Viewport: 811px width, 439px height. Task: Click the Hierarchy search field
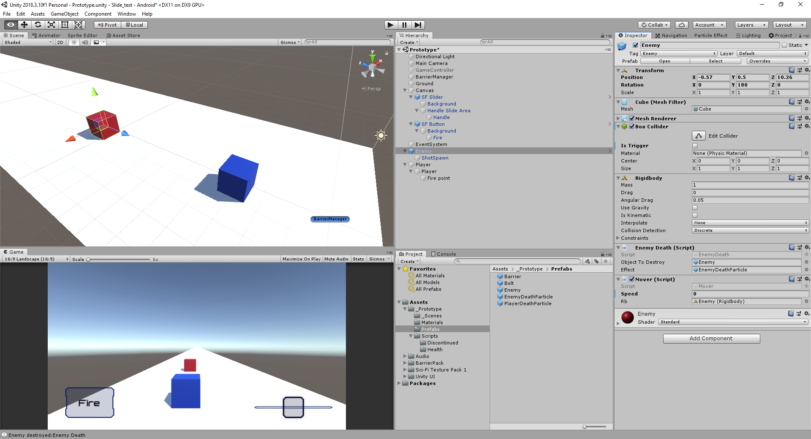point(545,42)
